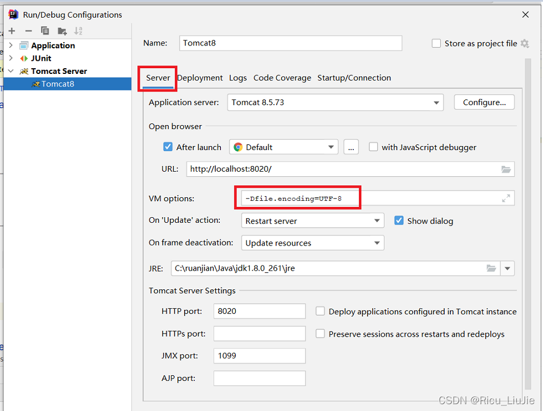
Task: Create new configuration folder
Action: point(62,31)
